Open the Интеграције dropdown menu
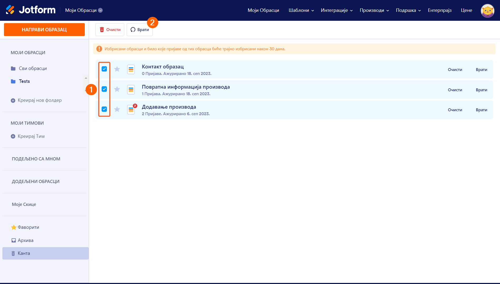Screen dimensions: 500x284 [x=337, y=10]
